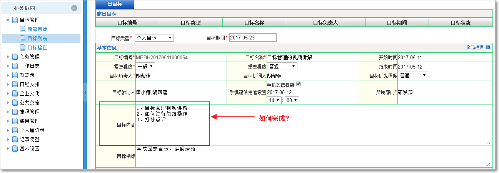
Task: Click the sidebar splitter collapse handle
Action: (x=85, y=93)
